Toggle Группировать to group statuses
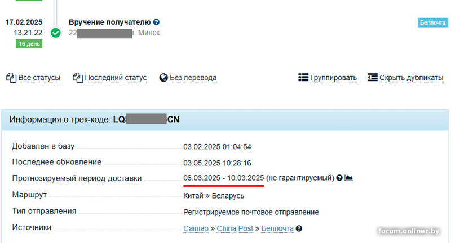 [x=333, y=78]
